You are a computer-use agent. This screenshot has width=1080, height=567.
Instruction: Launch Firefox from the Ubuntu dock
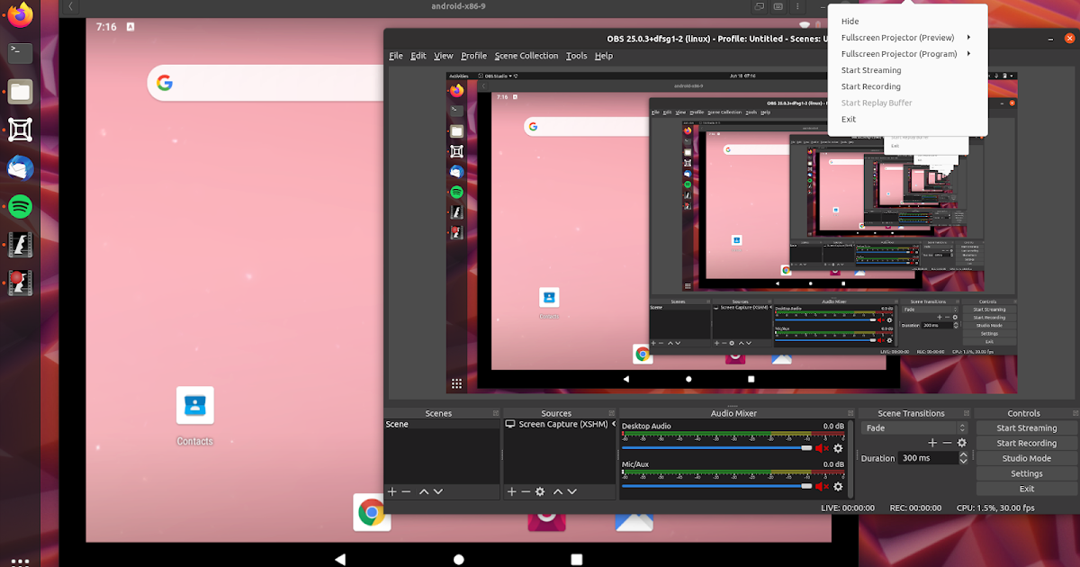click(x=19, y=14)
